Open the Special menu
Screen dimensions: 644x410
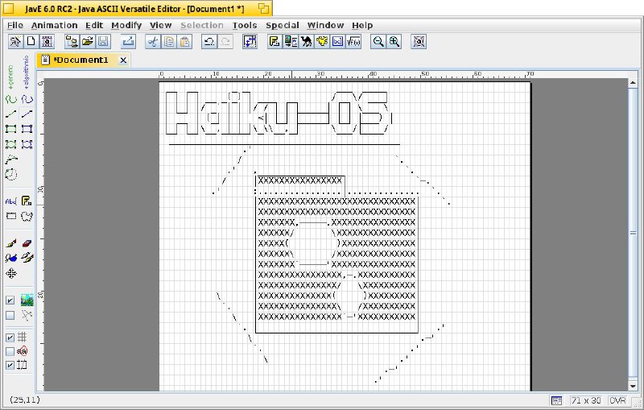point(282,25)
